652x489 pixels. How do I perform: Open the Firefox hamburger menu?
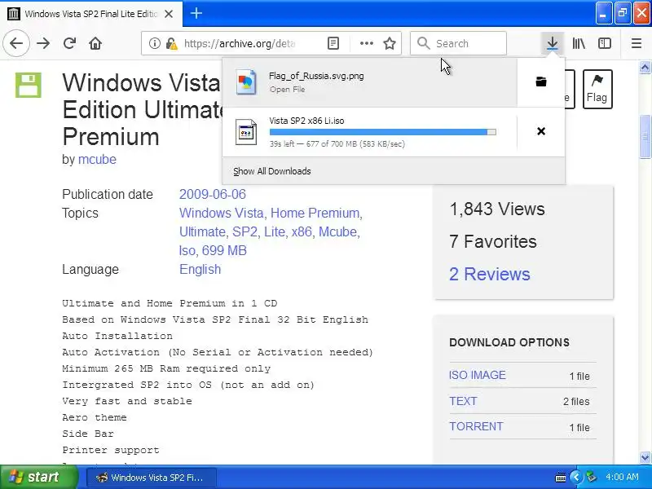pos(637,43)
